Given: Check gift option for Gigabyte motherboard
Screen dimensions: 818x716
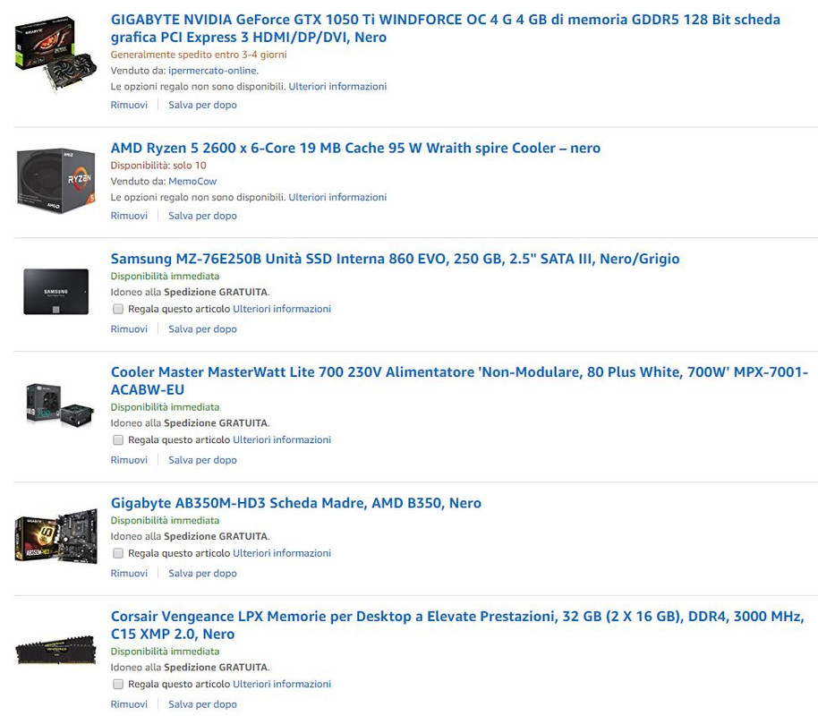Looking at the screenshot, I should coord(118,553).
